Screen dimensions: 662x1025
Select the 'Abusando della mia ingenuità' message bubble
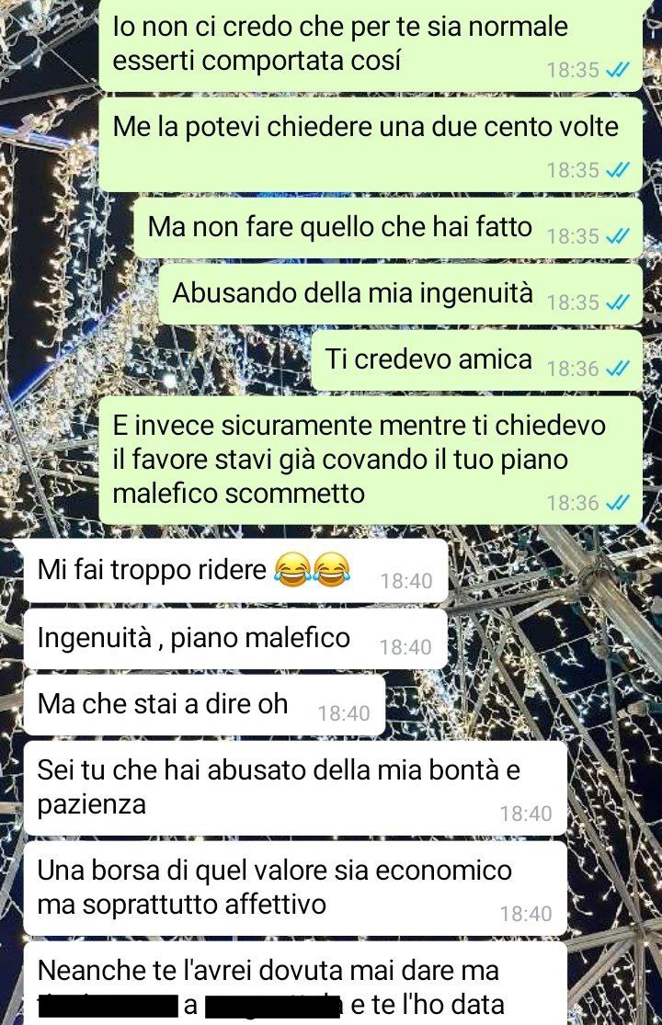pyautogui.click(x=401, y=294)
